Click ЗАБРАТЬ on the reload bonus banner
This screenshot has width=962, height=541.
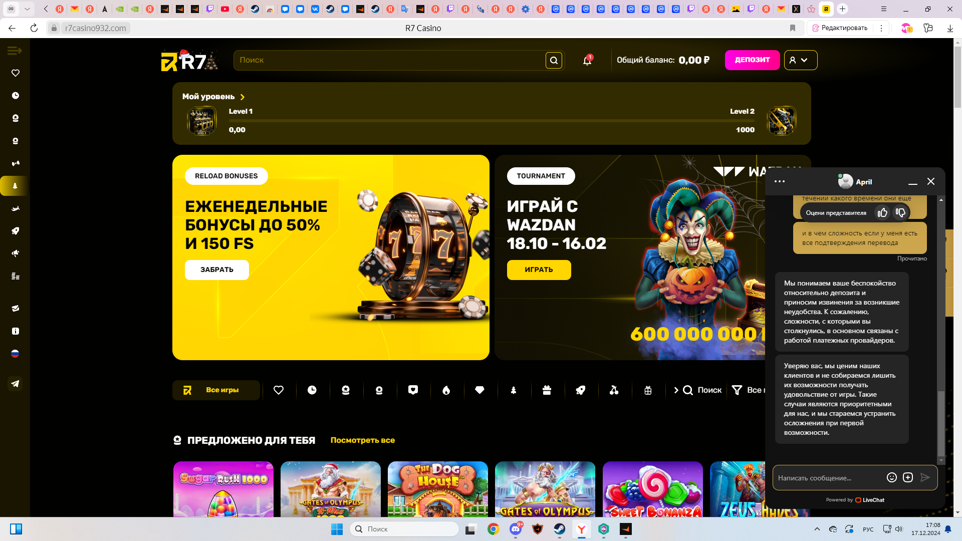tap(217, 270)
